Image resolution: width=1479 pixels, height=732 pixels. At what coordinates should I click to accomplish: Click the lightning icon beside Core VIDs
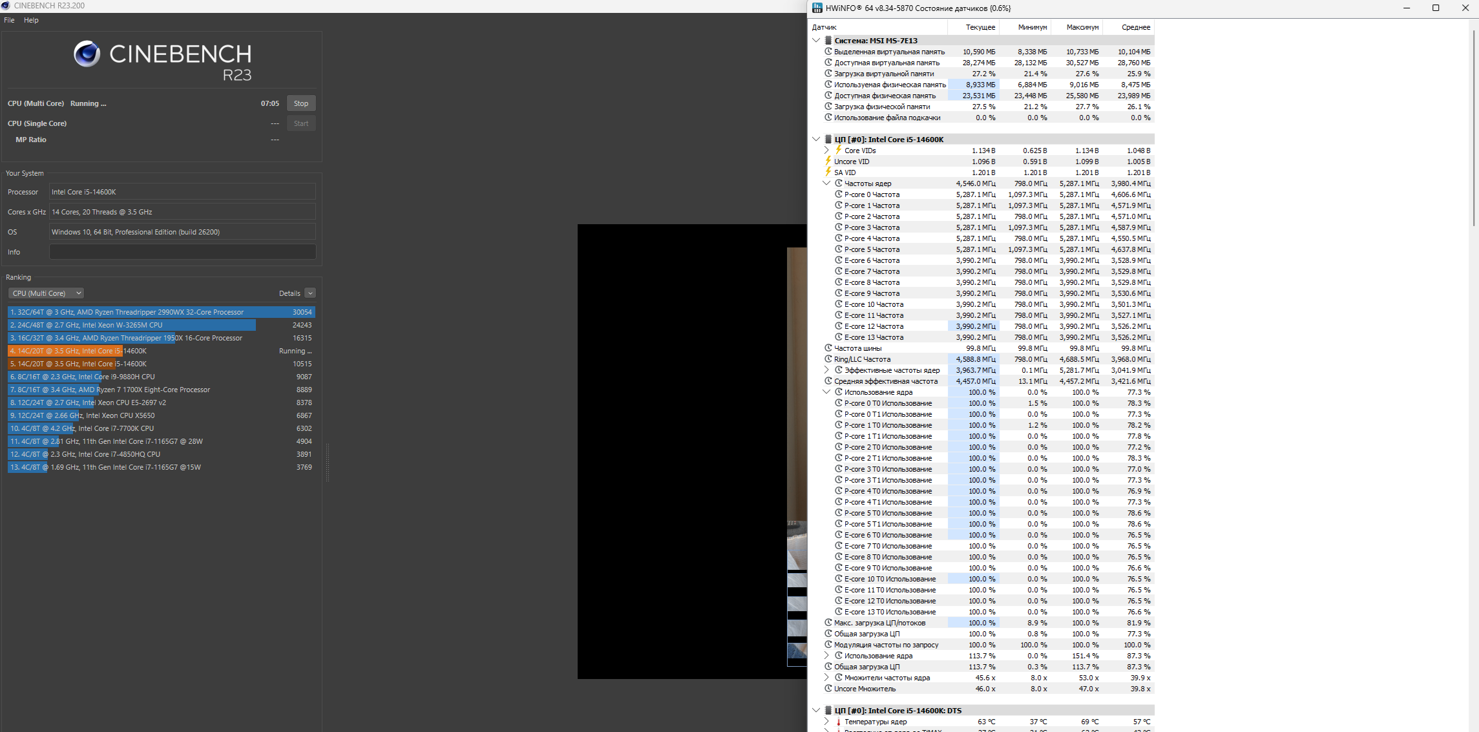(x=839, y=150)
